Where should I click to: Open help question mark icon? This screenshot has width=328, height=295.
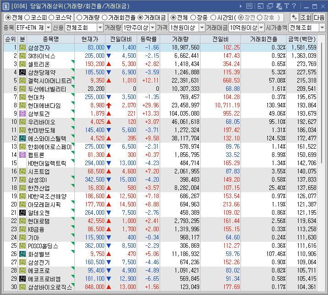294,6
